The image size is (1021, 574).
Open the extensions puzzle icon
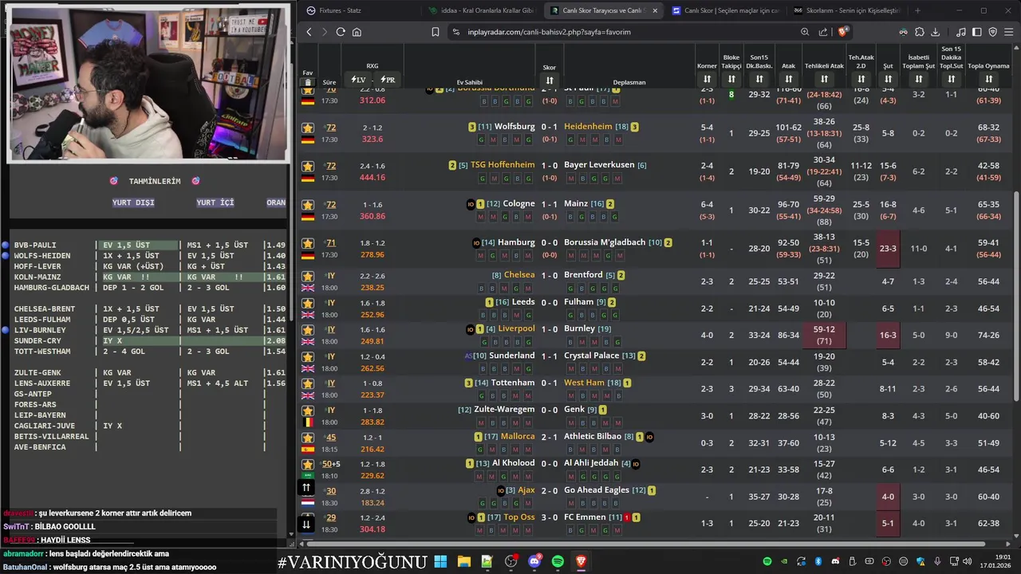[919, 32]
